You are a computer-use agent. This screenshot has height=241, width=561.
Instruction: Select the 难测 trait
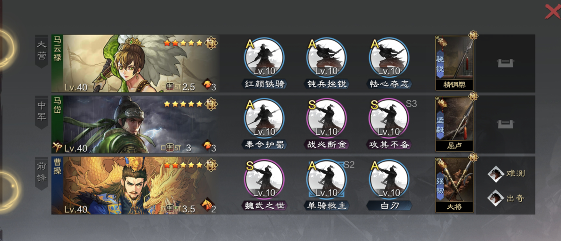click(x=507, y=174)
